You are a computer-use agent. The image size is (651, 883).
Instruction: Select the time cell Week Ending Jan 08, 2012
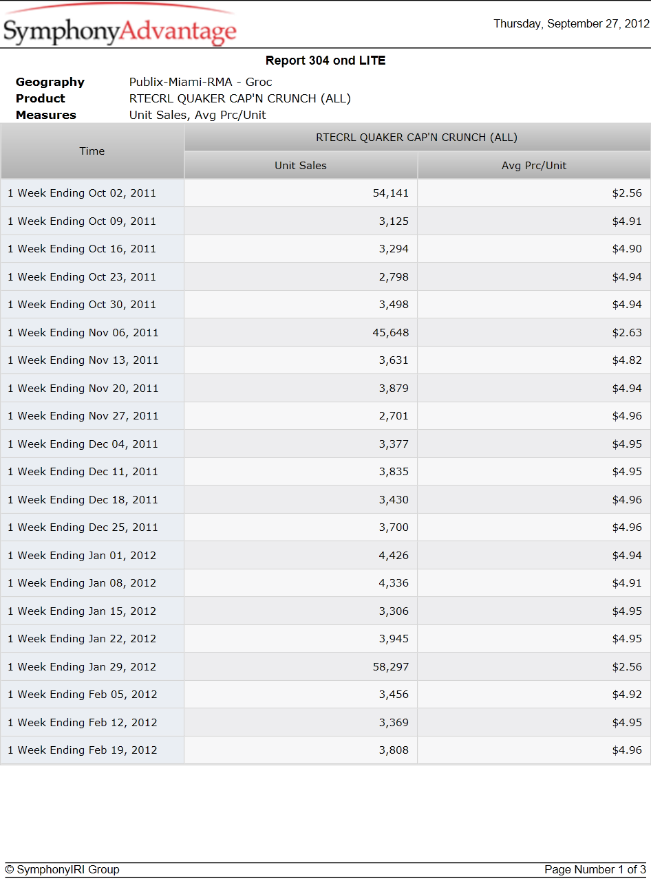pos(92,583)
